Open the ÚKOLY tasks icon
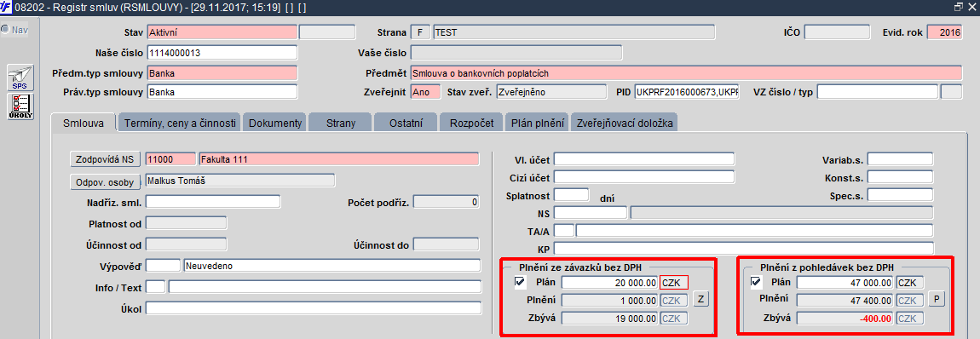Screen dimensions: 980x339 tap(20, 106)
